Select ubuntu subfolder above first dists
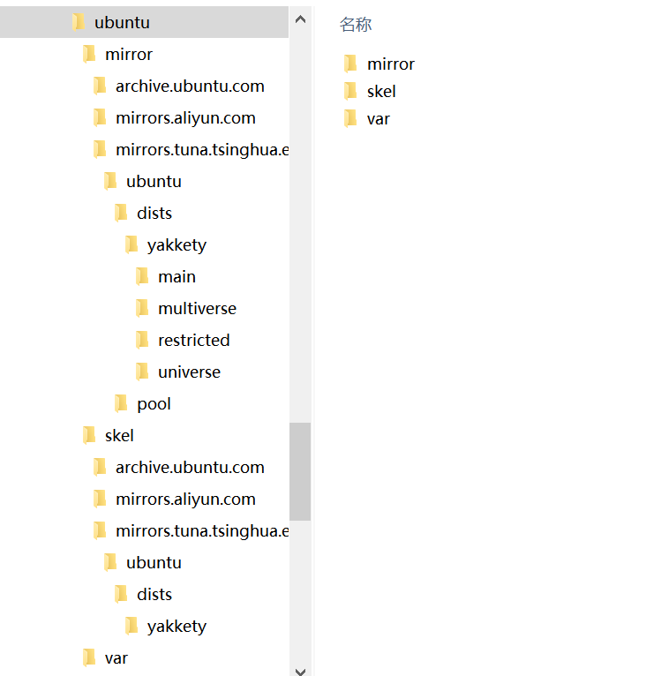 point(154,182)
